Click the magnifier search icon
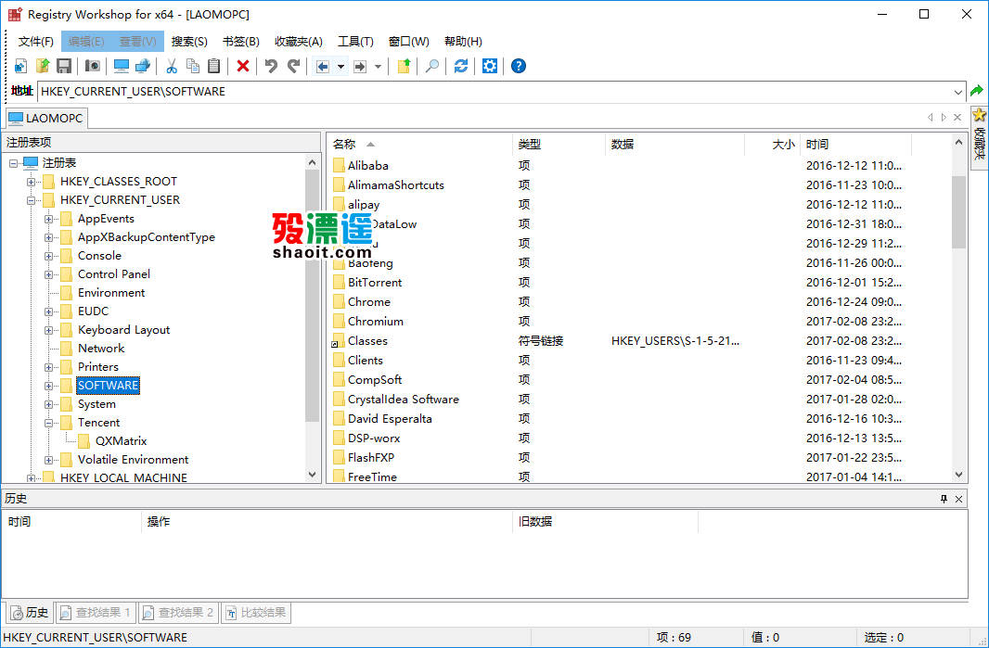The image size is (989, 648). click(432, 66)
